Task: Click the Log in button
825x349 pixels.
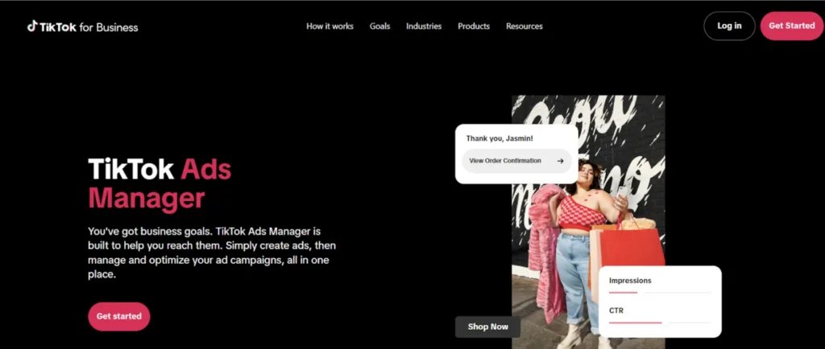Action: [x=729, y=26]
